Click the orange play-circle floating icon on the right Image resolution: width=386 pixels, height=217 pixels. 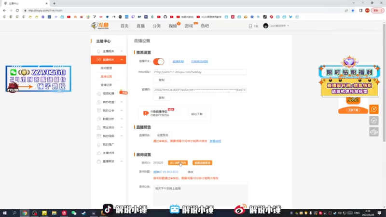pos(373,109)
